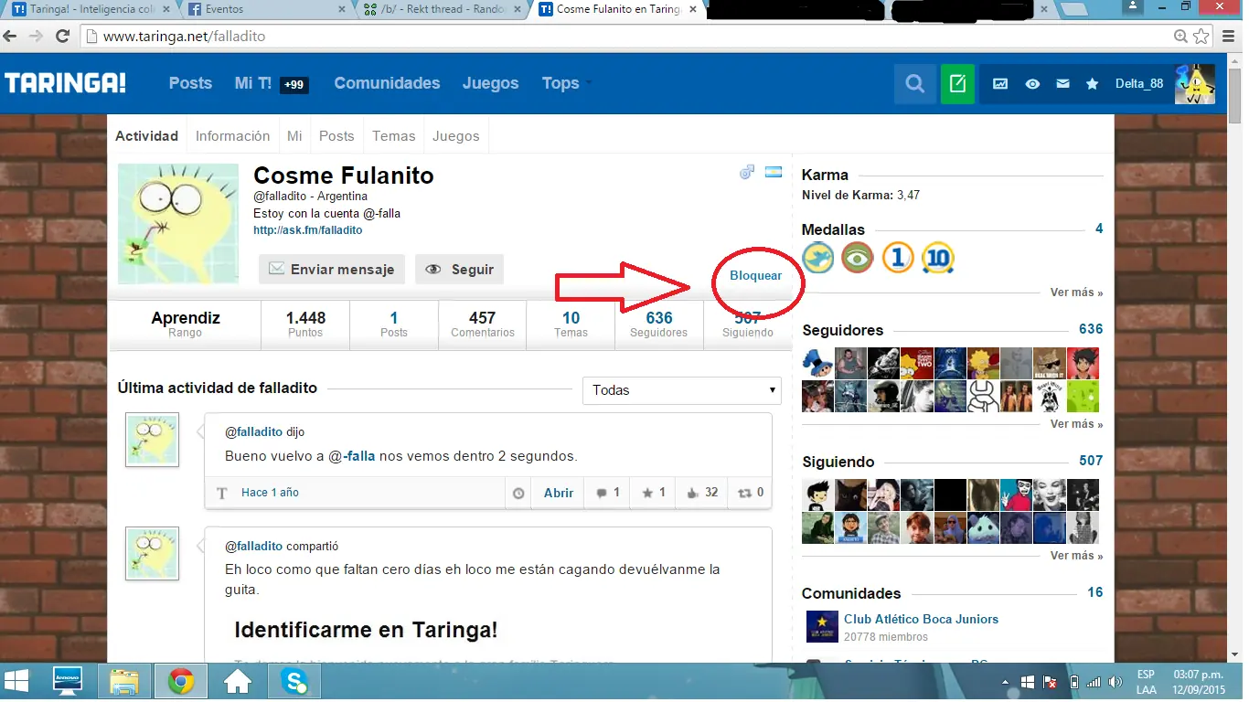Click the number 10 medal

tap(938, 258)
